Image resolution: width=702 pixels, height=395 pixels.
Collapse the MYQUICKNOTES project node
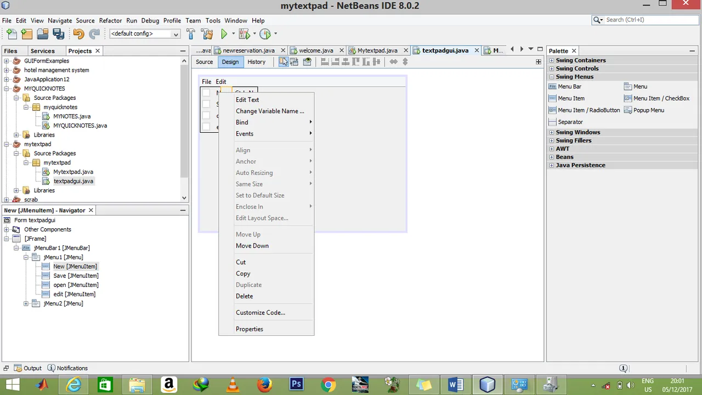pos(7,89)
